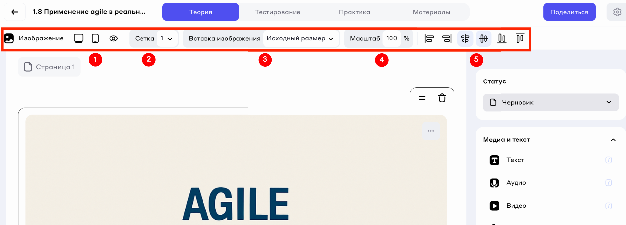
Task: Align image to bottom edge
Action: (502, 39)
